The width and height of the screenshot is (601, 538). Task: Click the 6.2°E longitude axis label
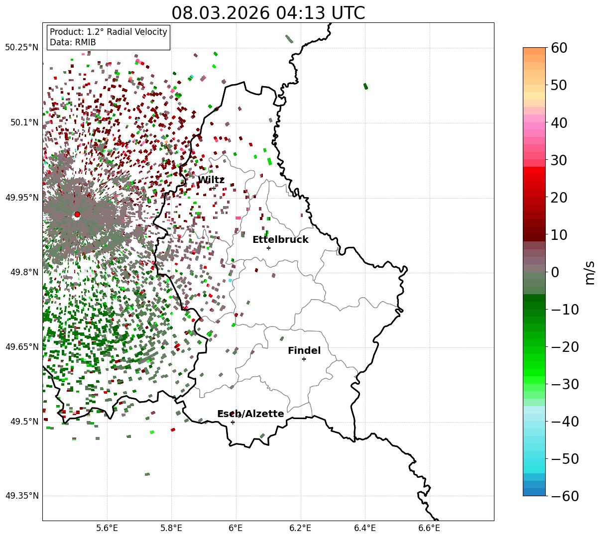[301, 528]
